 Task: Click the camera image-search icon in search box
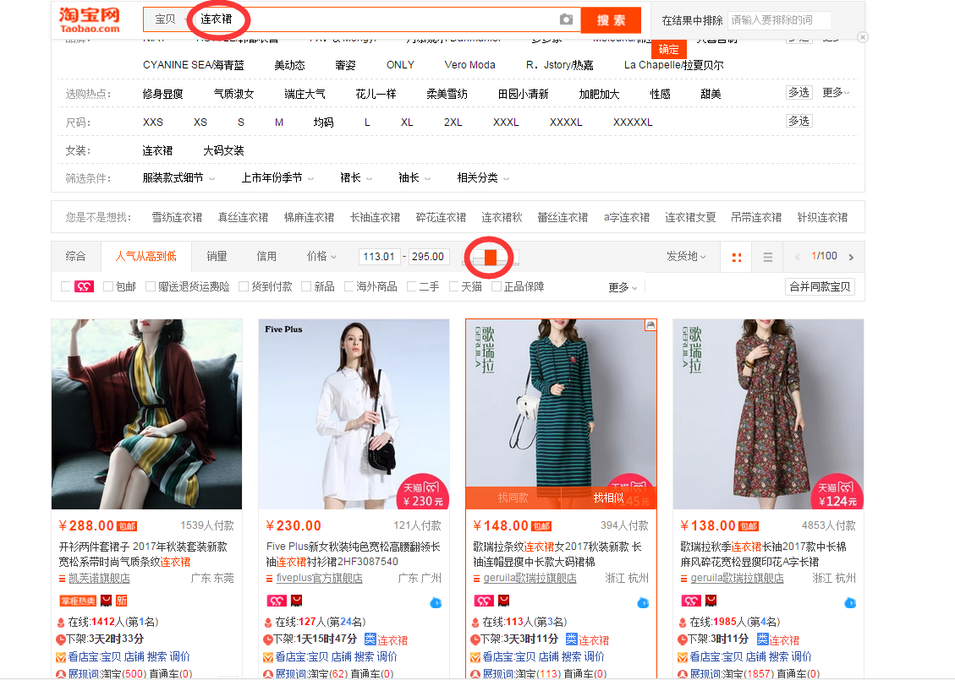(x=566, y=19)
